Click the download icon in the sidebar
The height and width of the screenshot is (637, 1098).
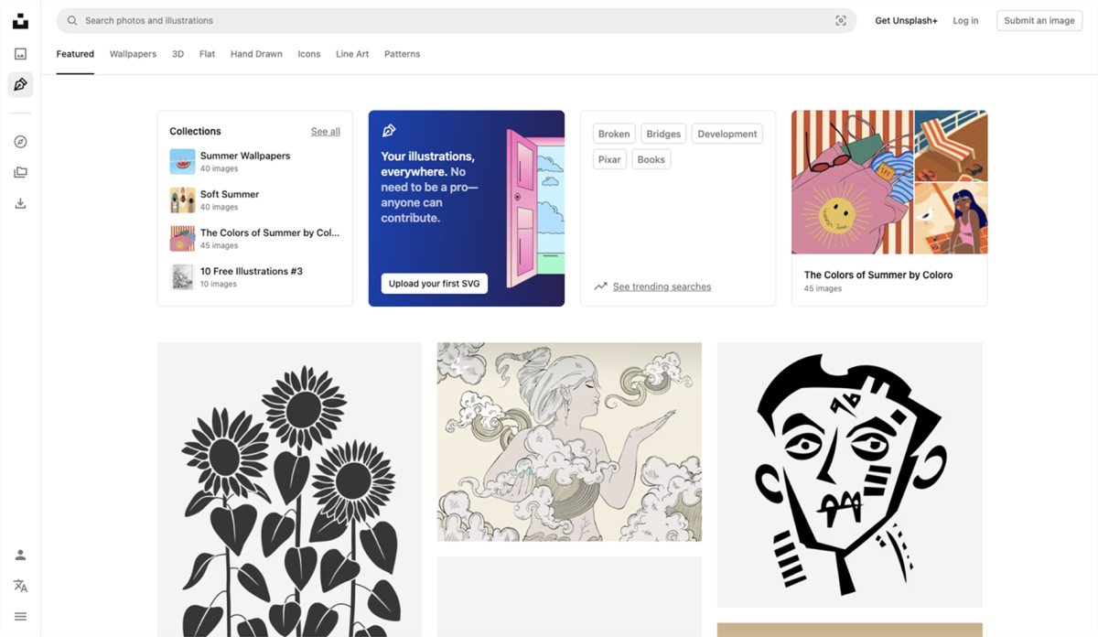tap(20, 203)
